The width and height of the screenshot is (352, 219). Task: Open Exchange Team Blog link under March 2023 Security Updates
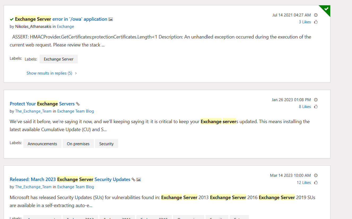[76, 187]
